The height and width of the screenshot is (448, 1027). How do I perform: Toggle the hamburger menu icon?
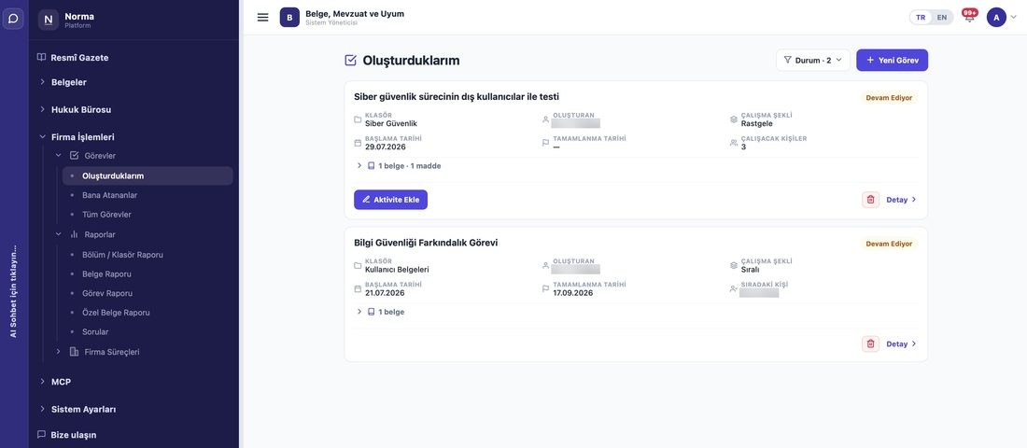(262, 17)
